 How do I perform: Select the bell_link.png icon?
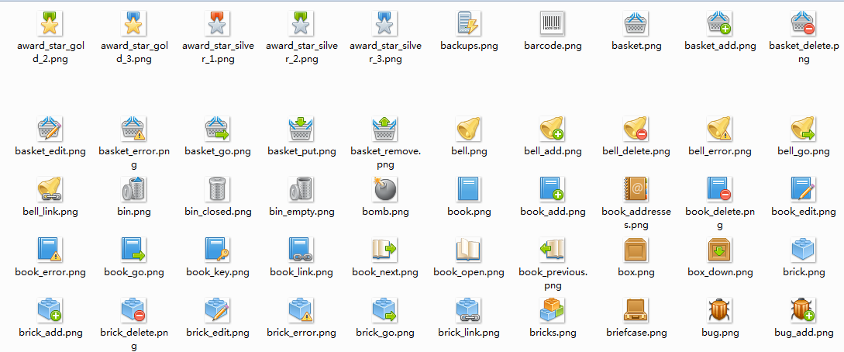tap(50, 188)
